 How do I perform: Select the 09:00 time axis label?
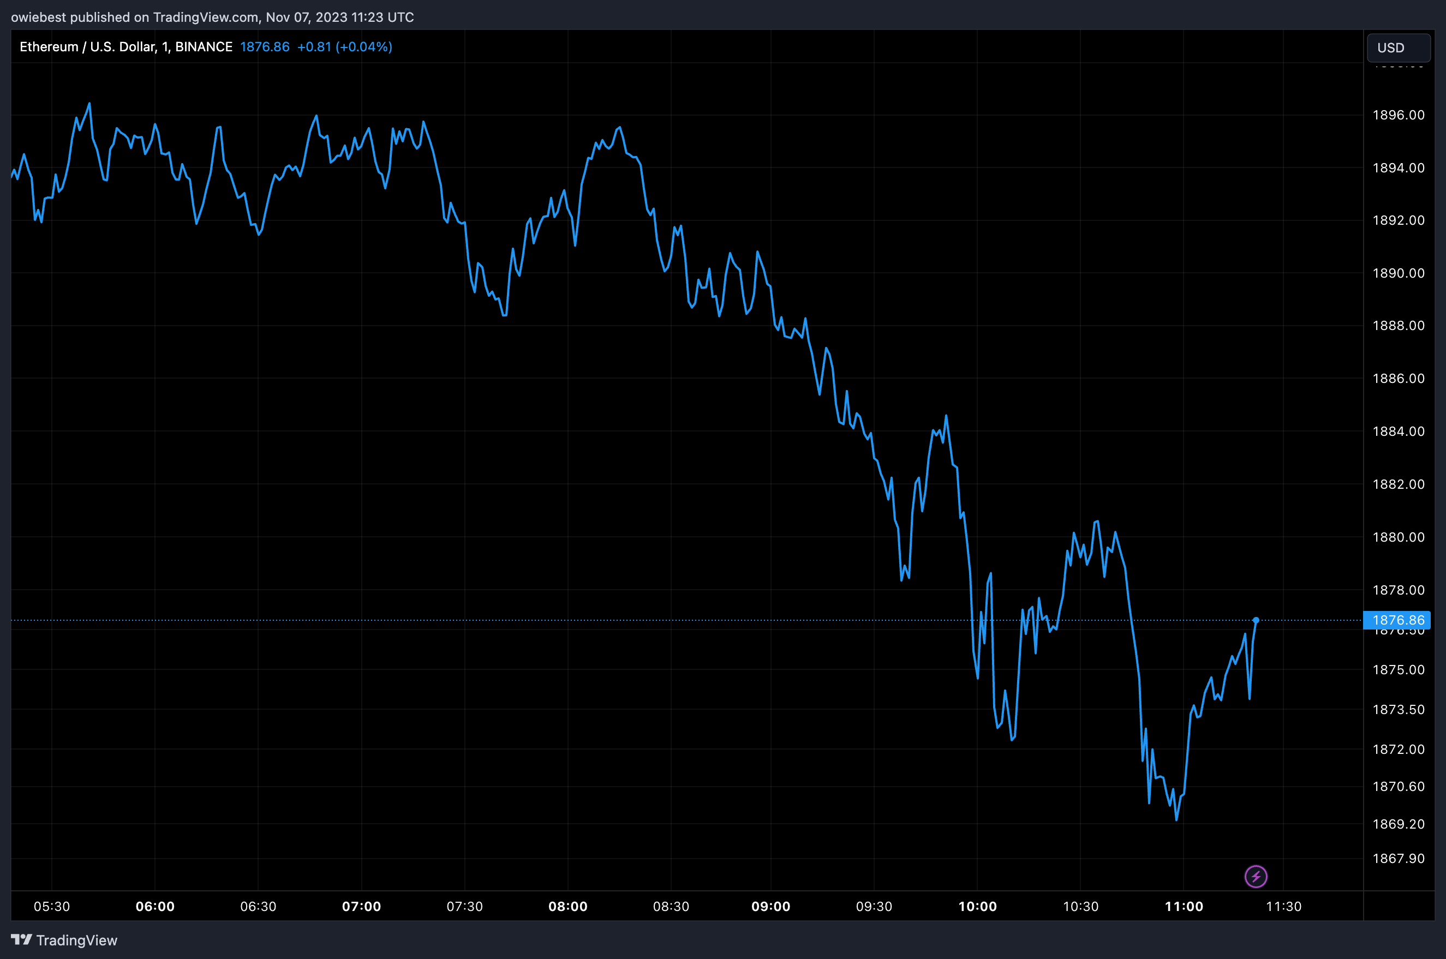(x=770, y=907)
